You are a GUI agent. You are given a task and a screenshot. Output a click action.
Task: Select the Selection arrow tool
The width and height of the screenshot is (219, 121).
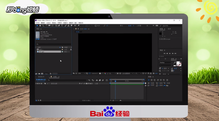pos(37,26)
